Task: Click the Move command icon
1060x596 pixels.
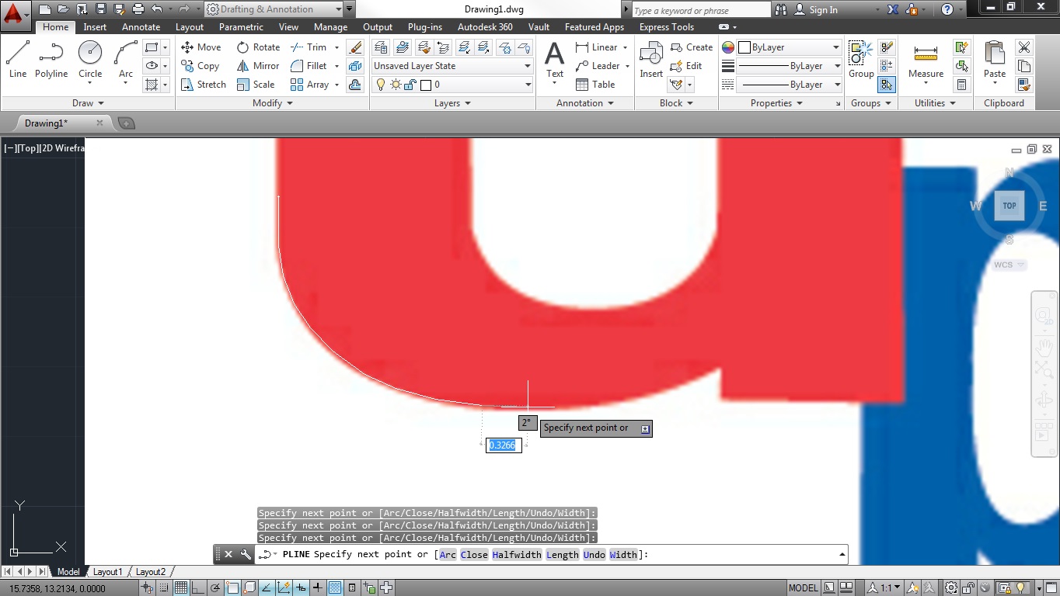Action: point(201,47)
